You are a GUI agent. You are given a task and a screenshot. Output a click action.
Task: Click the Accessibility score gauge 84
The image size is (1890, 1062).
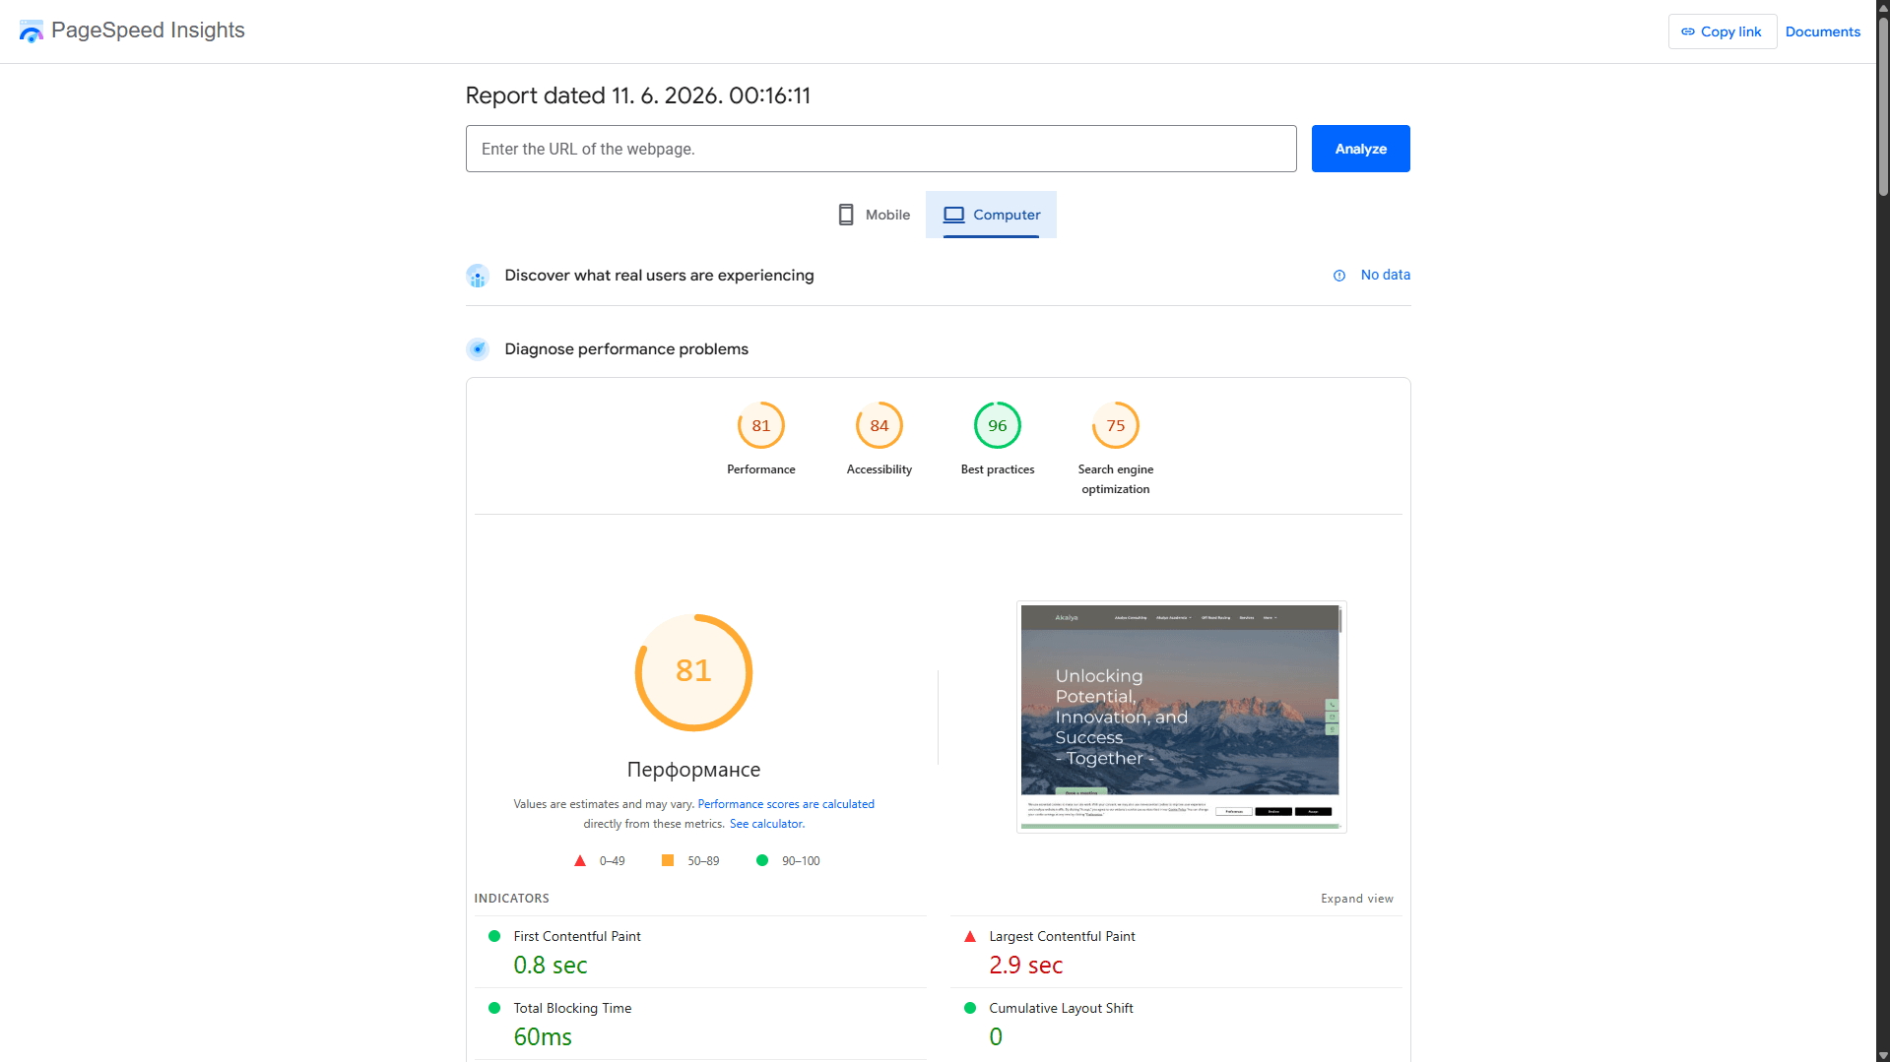(880, 425)
